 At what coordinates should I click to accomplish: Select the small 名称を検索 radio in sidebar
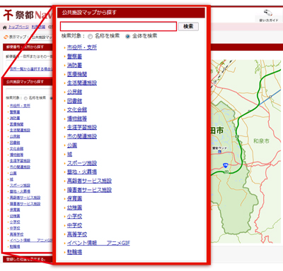(25, 98)
